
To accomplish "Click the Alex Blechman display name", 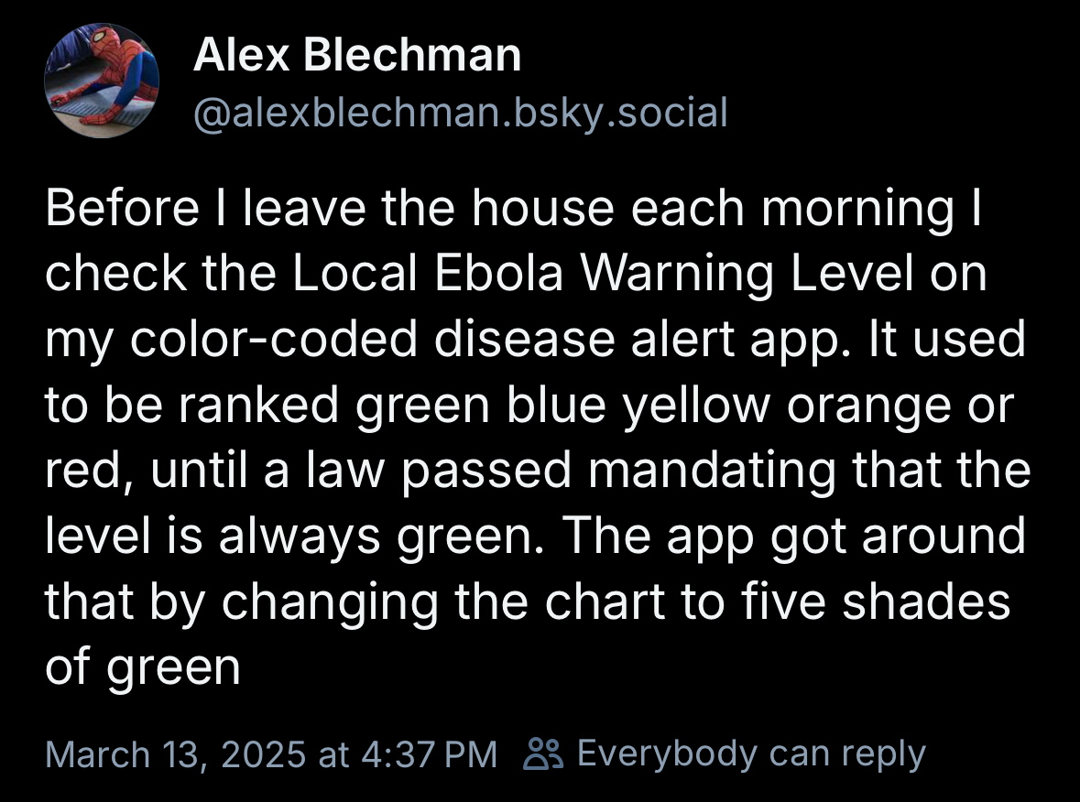I will (357, 57).
